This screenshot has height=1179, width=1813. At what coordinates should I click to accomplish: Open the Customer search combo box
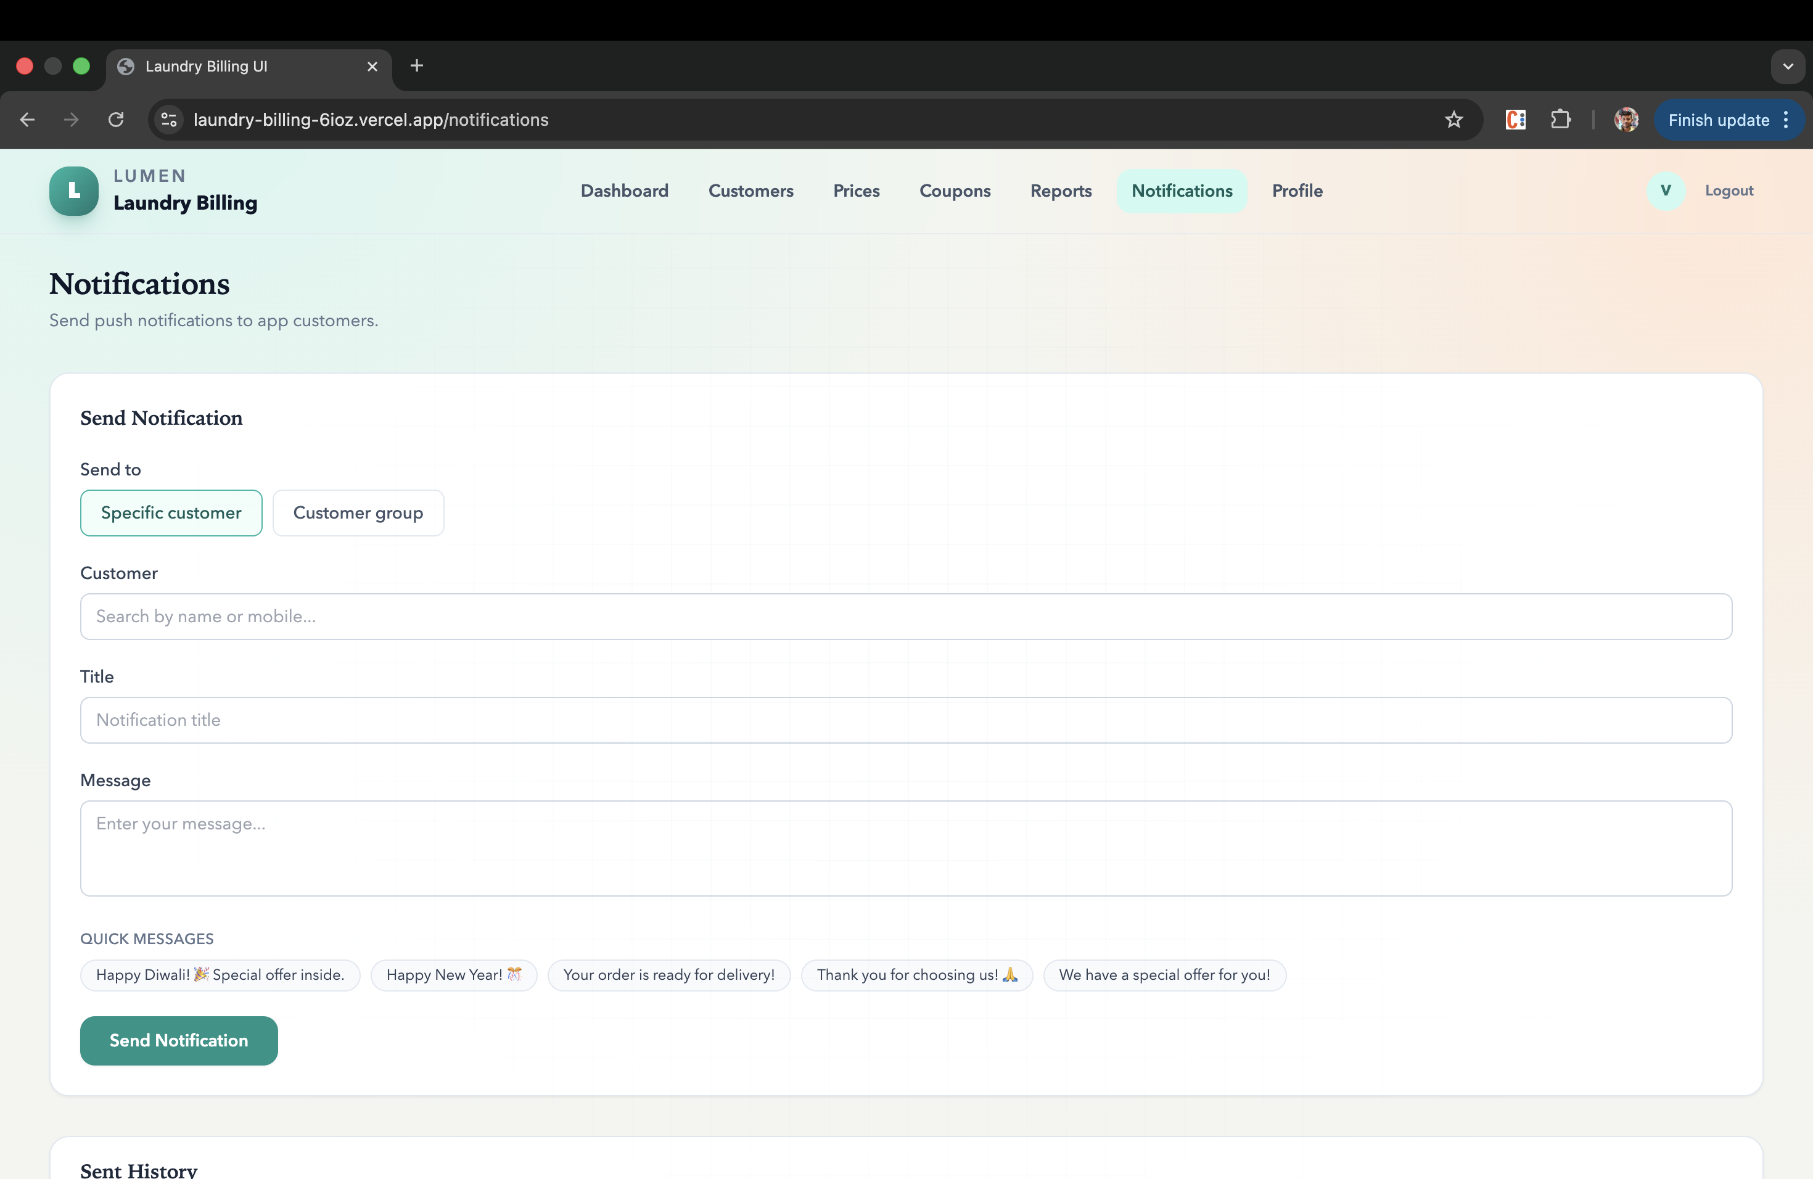[x=906, y=616]
